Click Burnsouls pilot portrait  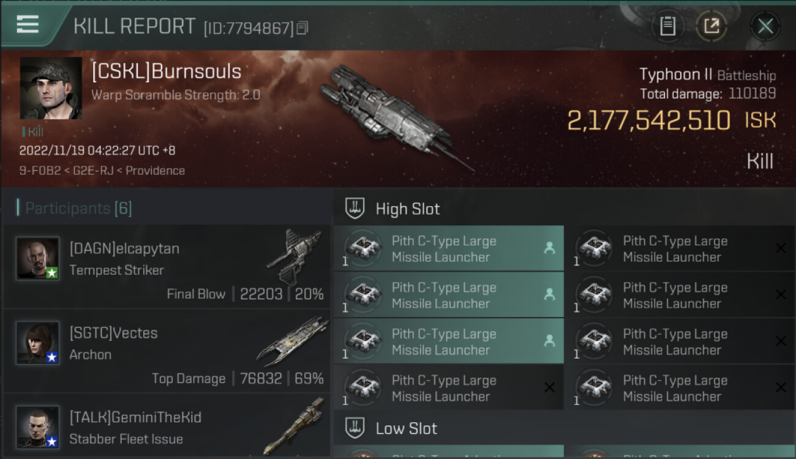(51, 88)
